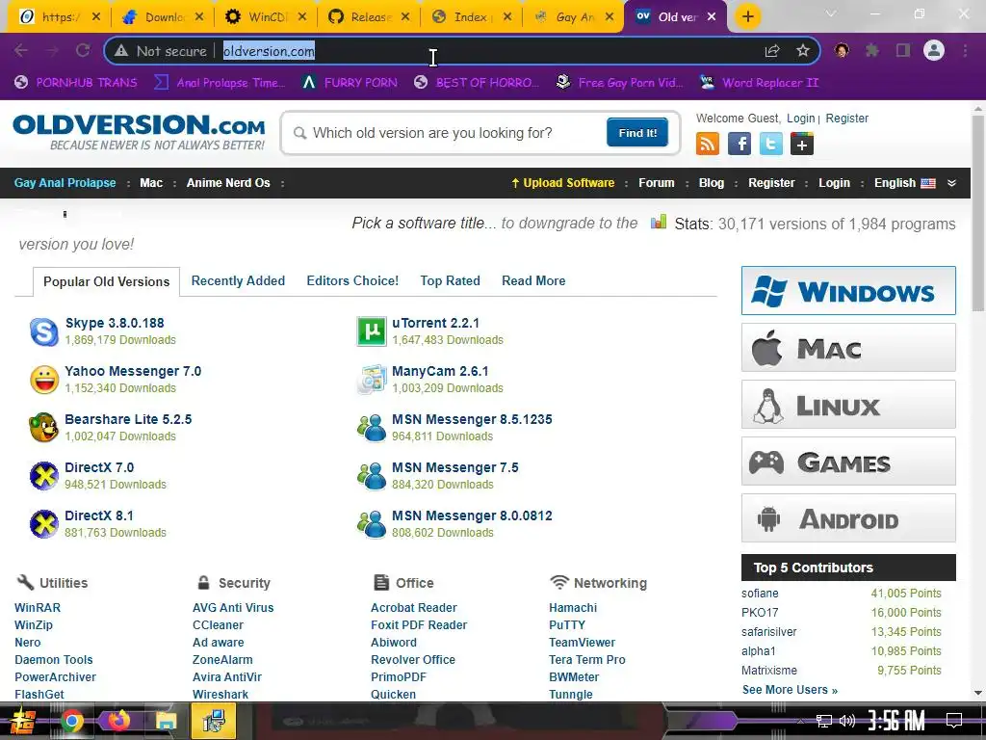
Task: Go back to previous page
Action: (21, 50)
